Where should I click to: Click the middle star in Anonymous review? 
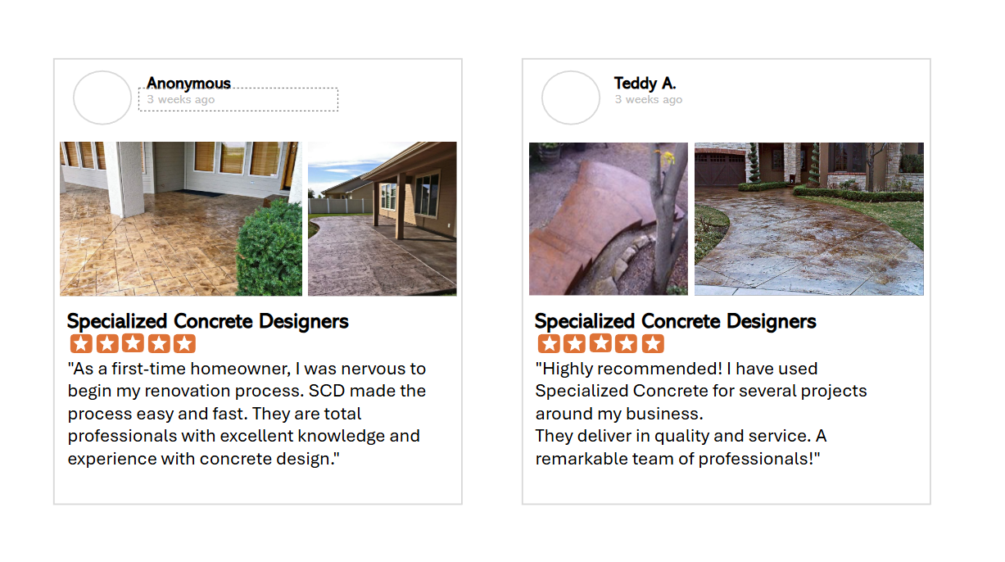(x=133, y=342)
